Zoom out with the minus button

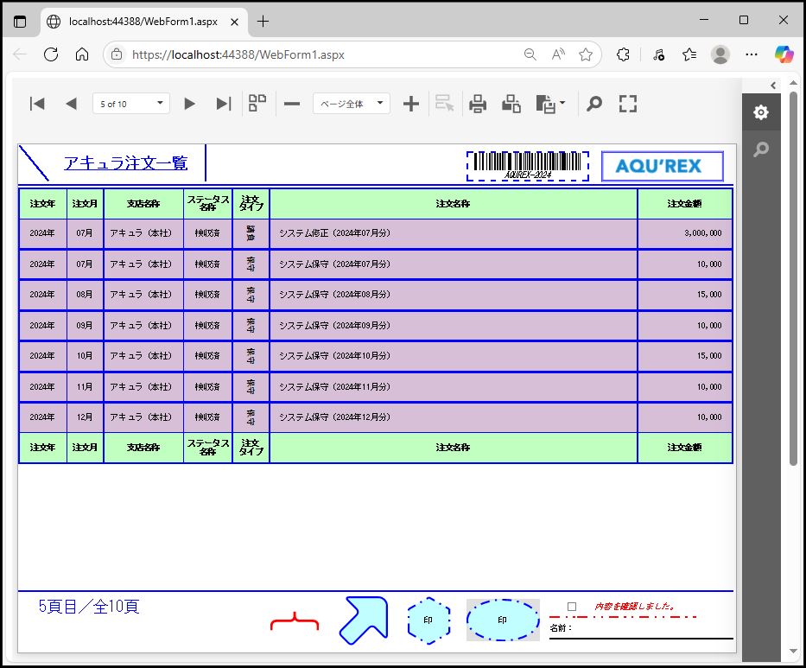coord(292,104)
